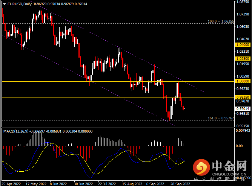Click the 1.07390 price axis value
The width and height of the screenshot is (252, 186).
click(x=243, y=14)
